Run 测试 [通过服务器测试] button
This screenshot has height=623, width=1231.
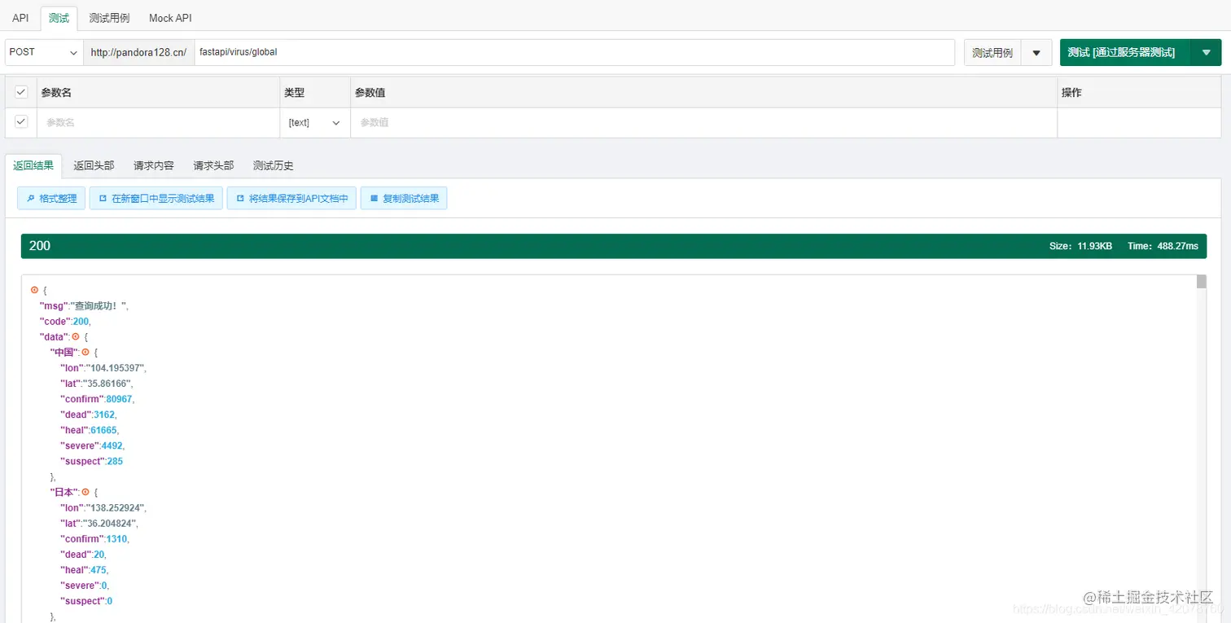tap(1125, 52)
